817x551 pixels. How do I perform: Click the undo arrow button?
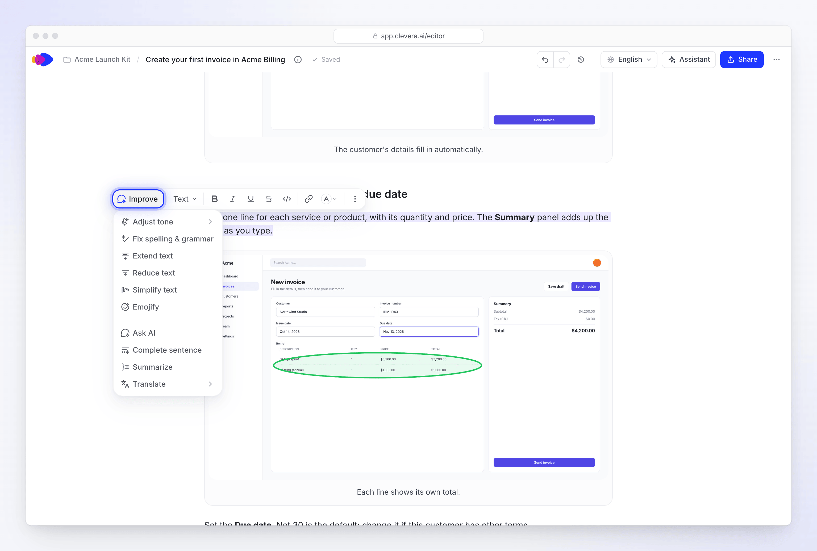(545, 59)
